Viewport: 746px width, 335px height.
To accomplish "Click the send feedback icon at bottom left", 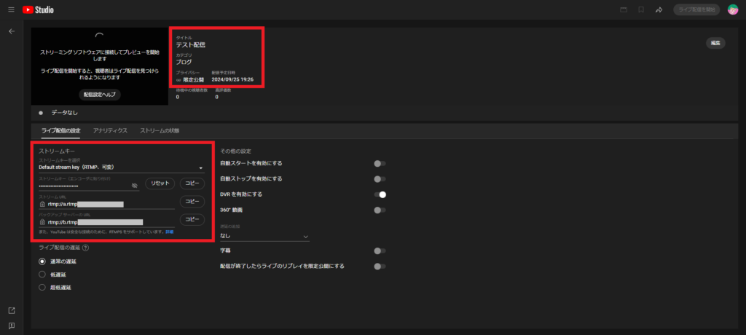I will (x=11, y=326).
